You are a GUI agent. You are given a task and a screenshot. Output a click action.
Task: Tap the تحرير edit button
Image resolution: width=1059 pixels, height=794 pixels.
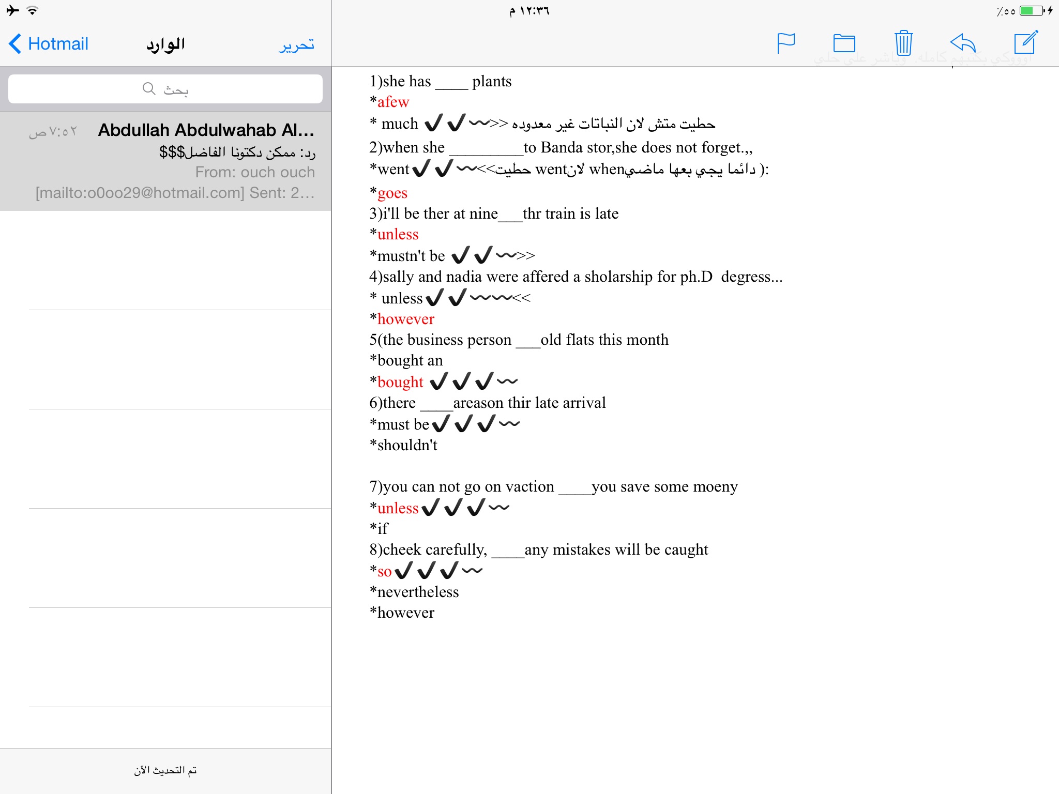297,45
